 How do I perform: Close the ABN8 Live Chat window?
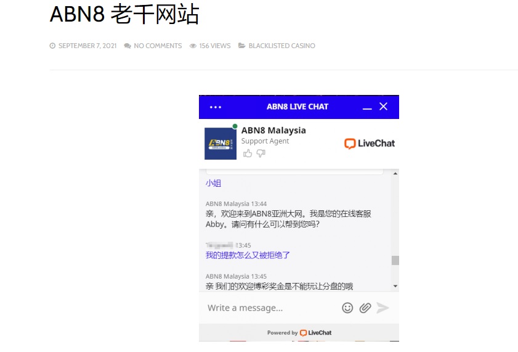(x=383, y=107)
